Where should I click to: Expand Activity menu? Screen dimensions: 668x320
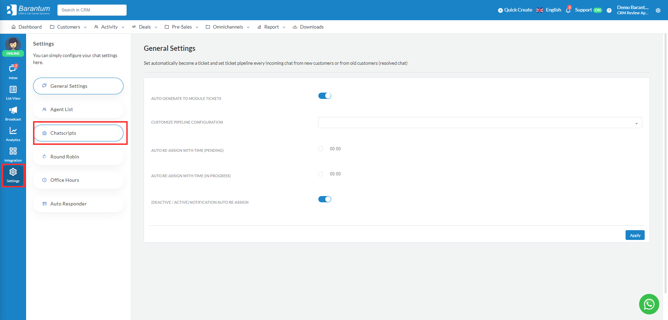(109, 27)
